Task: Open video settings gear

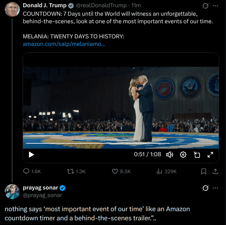Action: 183,154
